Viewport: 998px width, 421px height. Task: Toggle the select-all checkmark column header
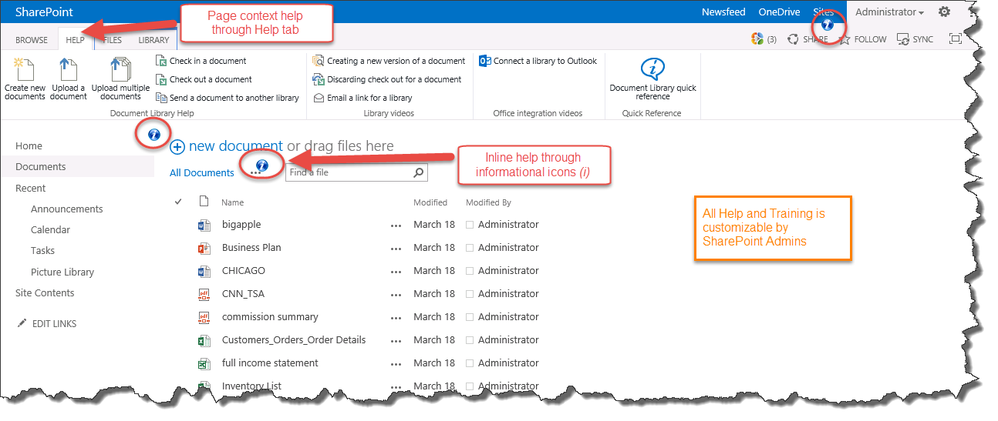[x=179, y=202]
